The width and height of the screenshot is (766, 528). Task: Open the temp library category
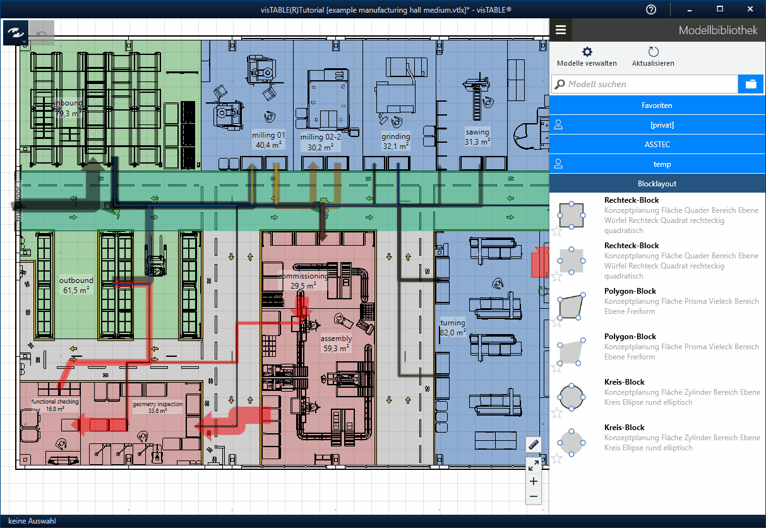pyautogui.click(x=657, y=164)
